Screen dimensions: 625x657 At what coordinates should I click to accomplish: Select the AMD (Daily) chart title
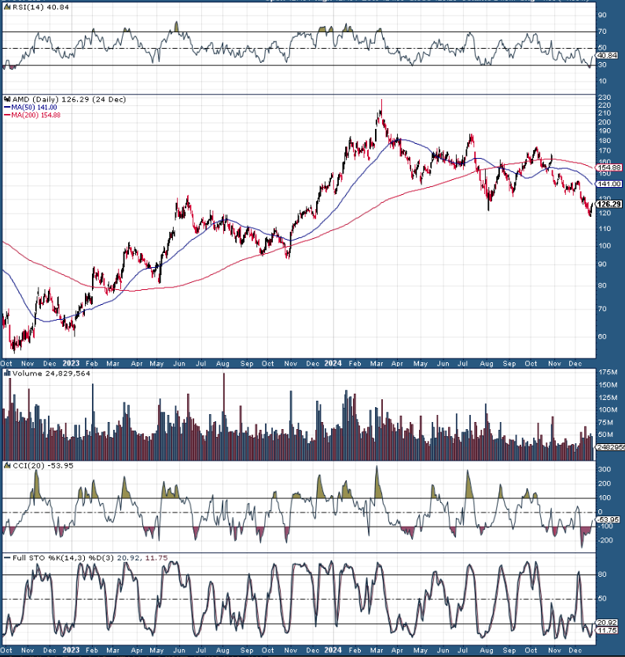point(53,99)
